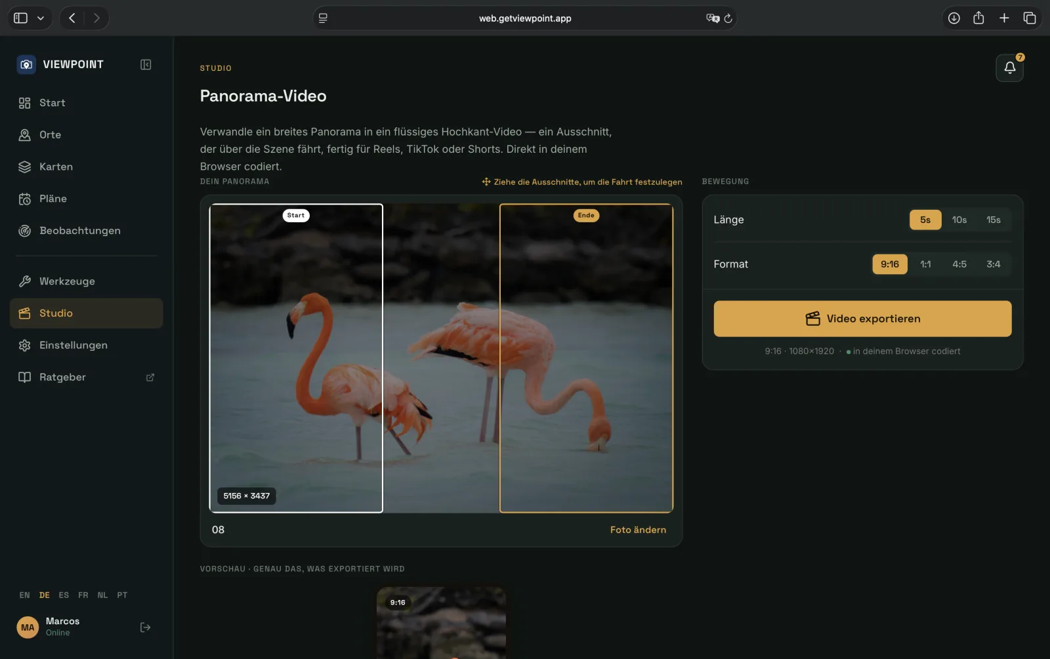Open Werkzeuge in the sidebar

coord(87,281)
